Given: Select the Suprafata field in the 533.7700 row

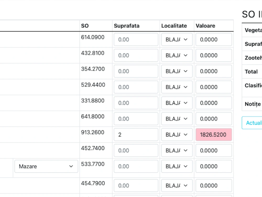Looking at the screenshot, I should [x=136, y=166].
